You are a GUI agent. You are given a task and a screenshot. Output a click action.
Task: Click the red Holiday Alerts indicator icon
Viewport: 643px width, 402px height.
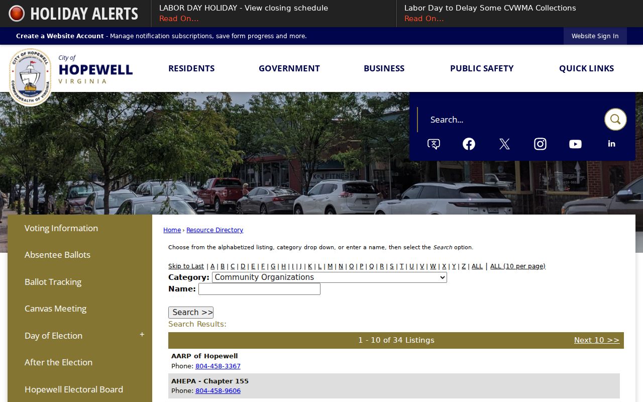point(17,14)
